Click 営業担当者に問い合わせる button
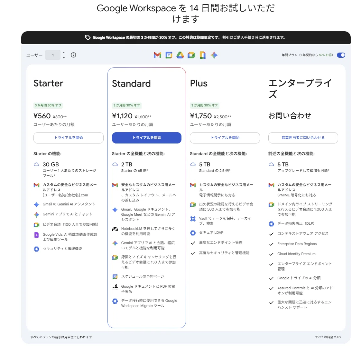 tap(303, 138)
